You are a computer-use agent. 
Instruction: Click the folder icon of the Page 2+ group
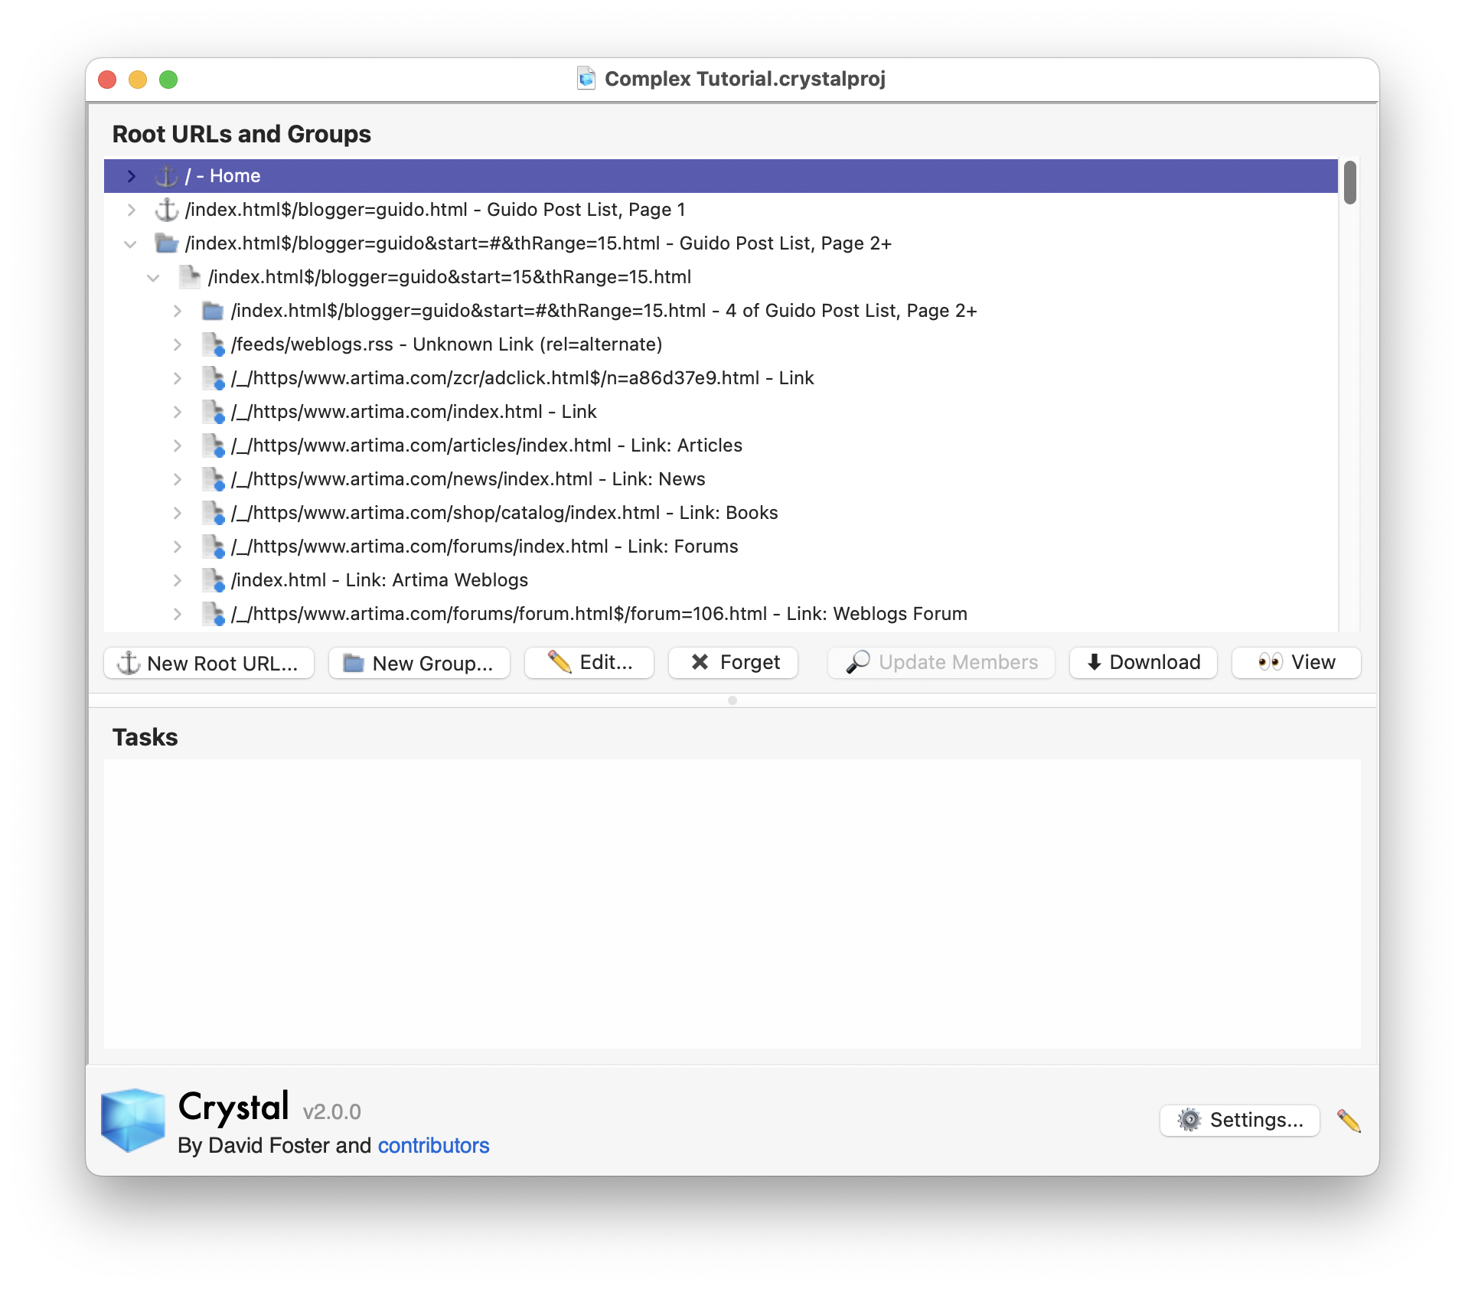pyautogui.click(x=165, y=243)
